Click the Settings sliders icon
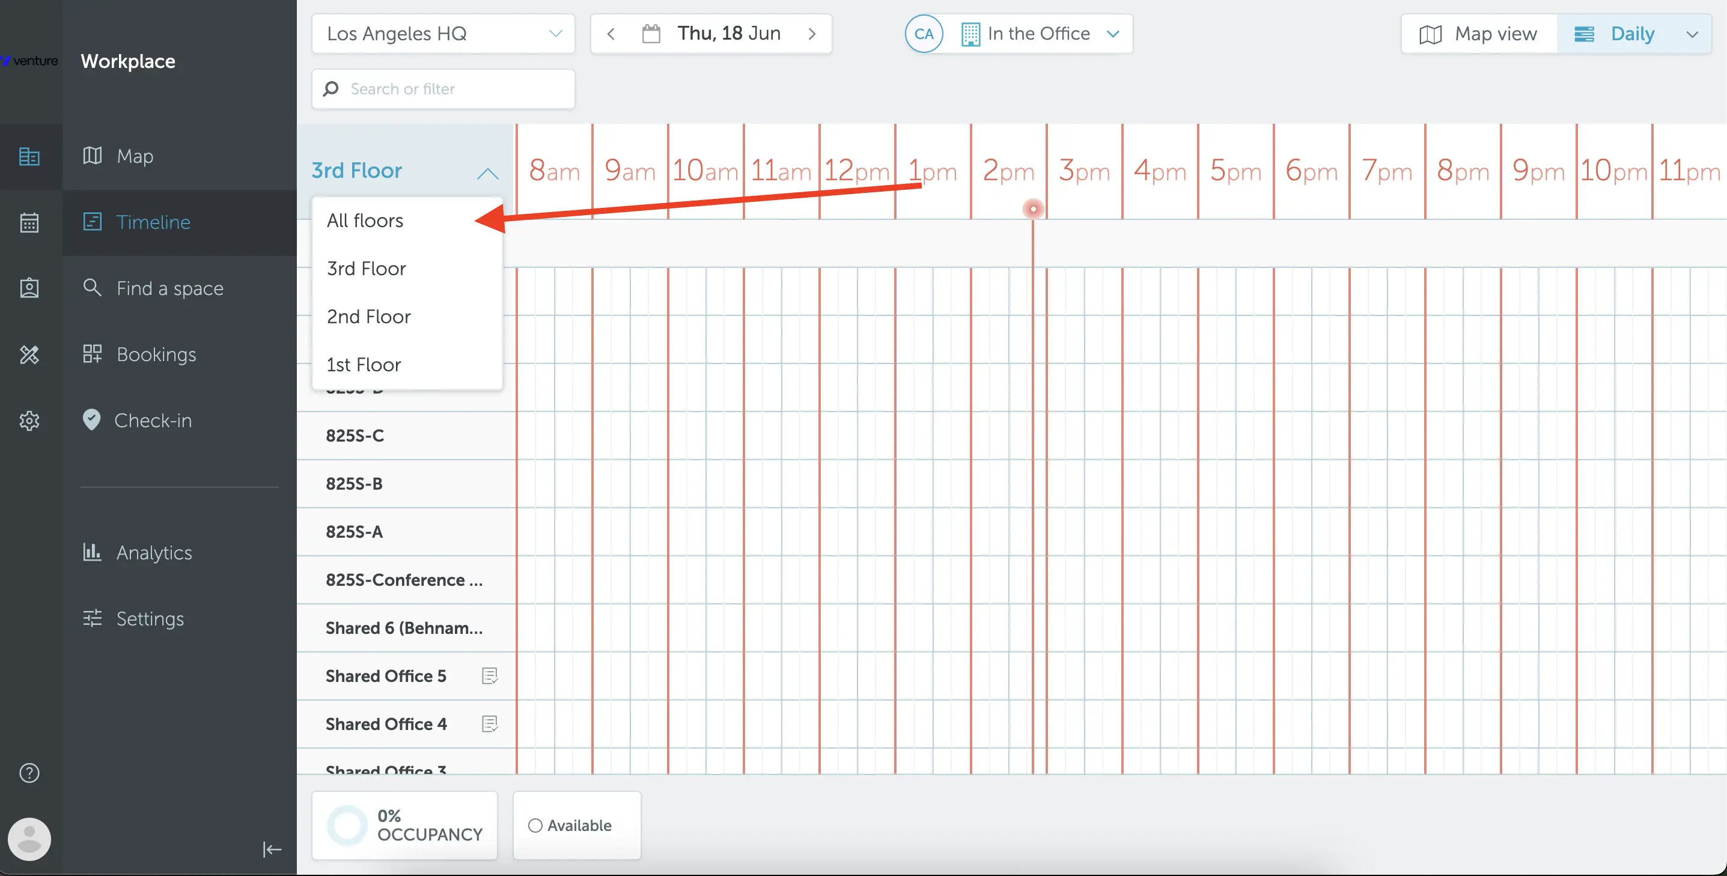Image resolution: width=1727 pixels, height=876 pixels. coord(93,617)
